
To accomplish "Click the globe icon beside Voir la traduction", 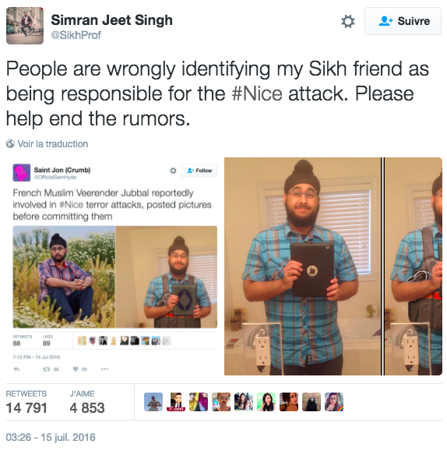I will point(10,144).
